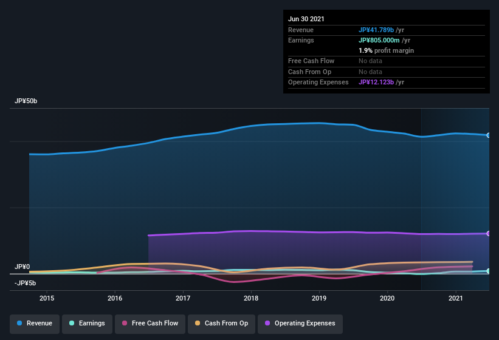This screenshot has height=340, width=499.
Task: Click the Jun 30 2021 tooltip date
Action: pyautogui.click(x=306, y=19)
